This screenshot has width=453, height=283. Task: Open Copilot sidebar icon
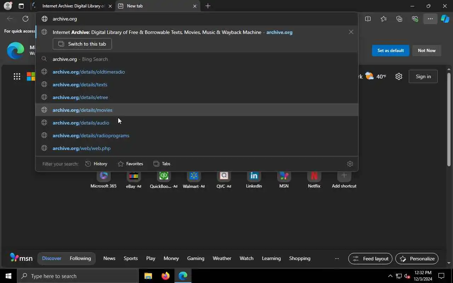(445, 19)
